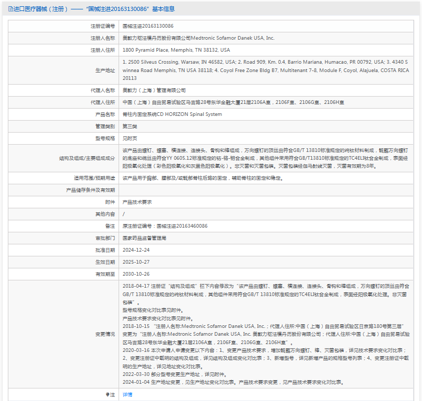
Task: Click the 审批部门 label
Action: [105, 238]
